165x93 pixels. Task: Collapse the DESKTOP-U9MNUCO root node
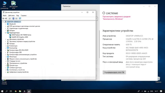click(x=3, y=22)
